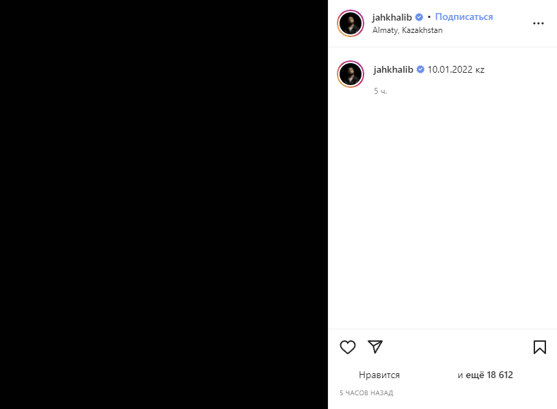Click the caption text 10.01.2022 кz
This screenshot has height=409, width=557.
pos(455,69)
